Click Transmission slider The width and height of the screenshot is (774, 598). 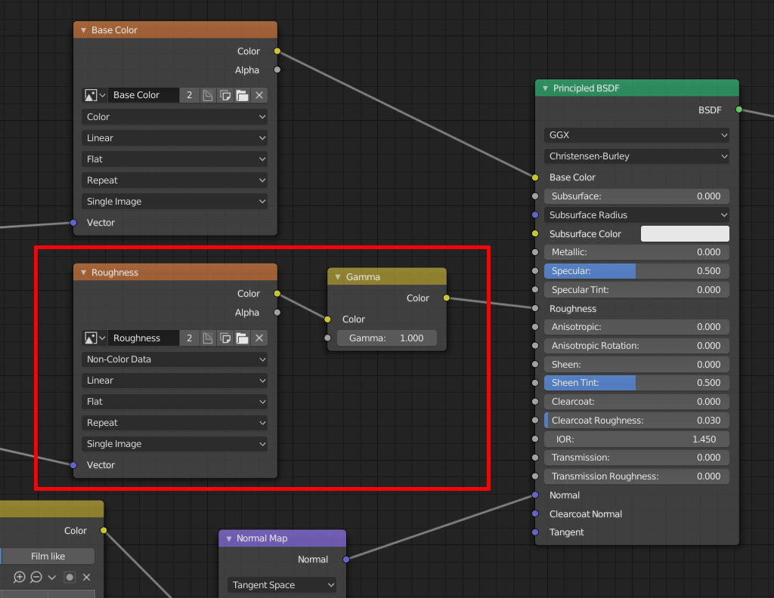(636, 458)
